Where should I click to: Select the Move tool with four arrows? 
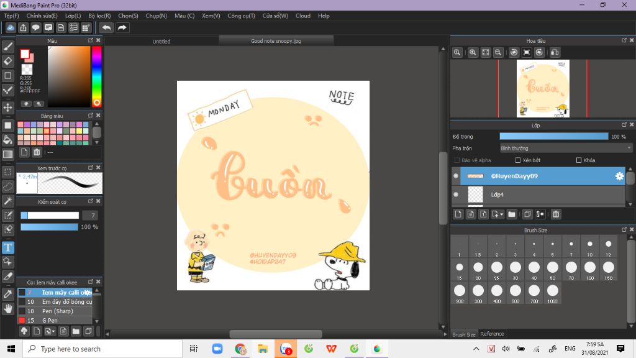(7, 108)
